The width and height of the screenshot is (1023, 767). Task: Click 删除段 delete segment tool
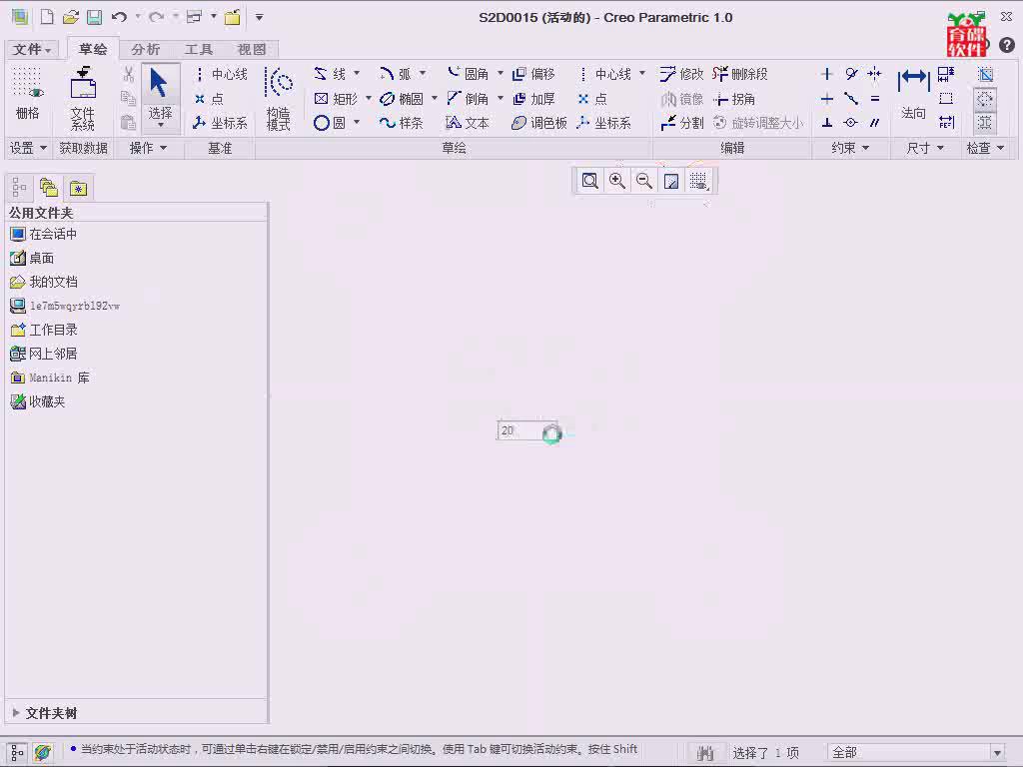click(x=740, y=74)
